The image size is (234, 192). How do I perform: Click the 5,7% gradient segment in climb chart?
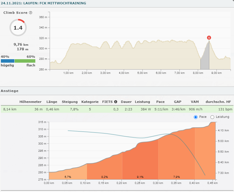pos(68,175)
